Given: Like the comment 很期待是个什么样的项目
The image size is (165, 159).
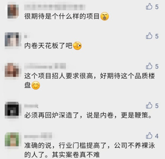Looking at the screenshot, I should click(149, 7).
